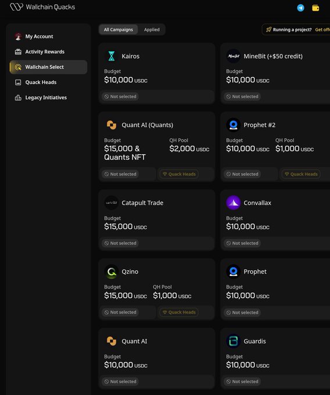The image size is (330, 395).
Task: Click the Prophet campaign logo
Action: (x=234, y=272)
